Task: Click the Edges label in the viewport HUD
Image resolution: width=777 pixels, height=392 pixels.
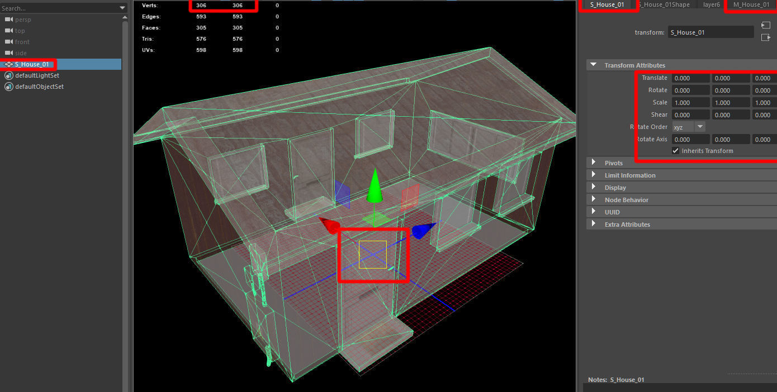Action: (151, 17)
